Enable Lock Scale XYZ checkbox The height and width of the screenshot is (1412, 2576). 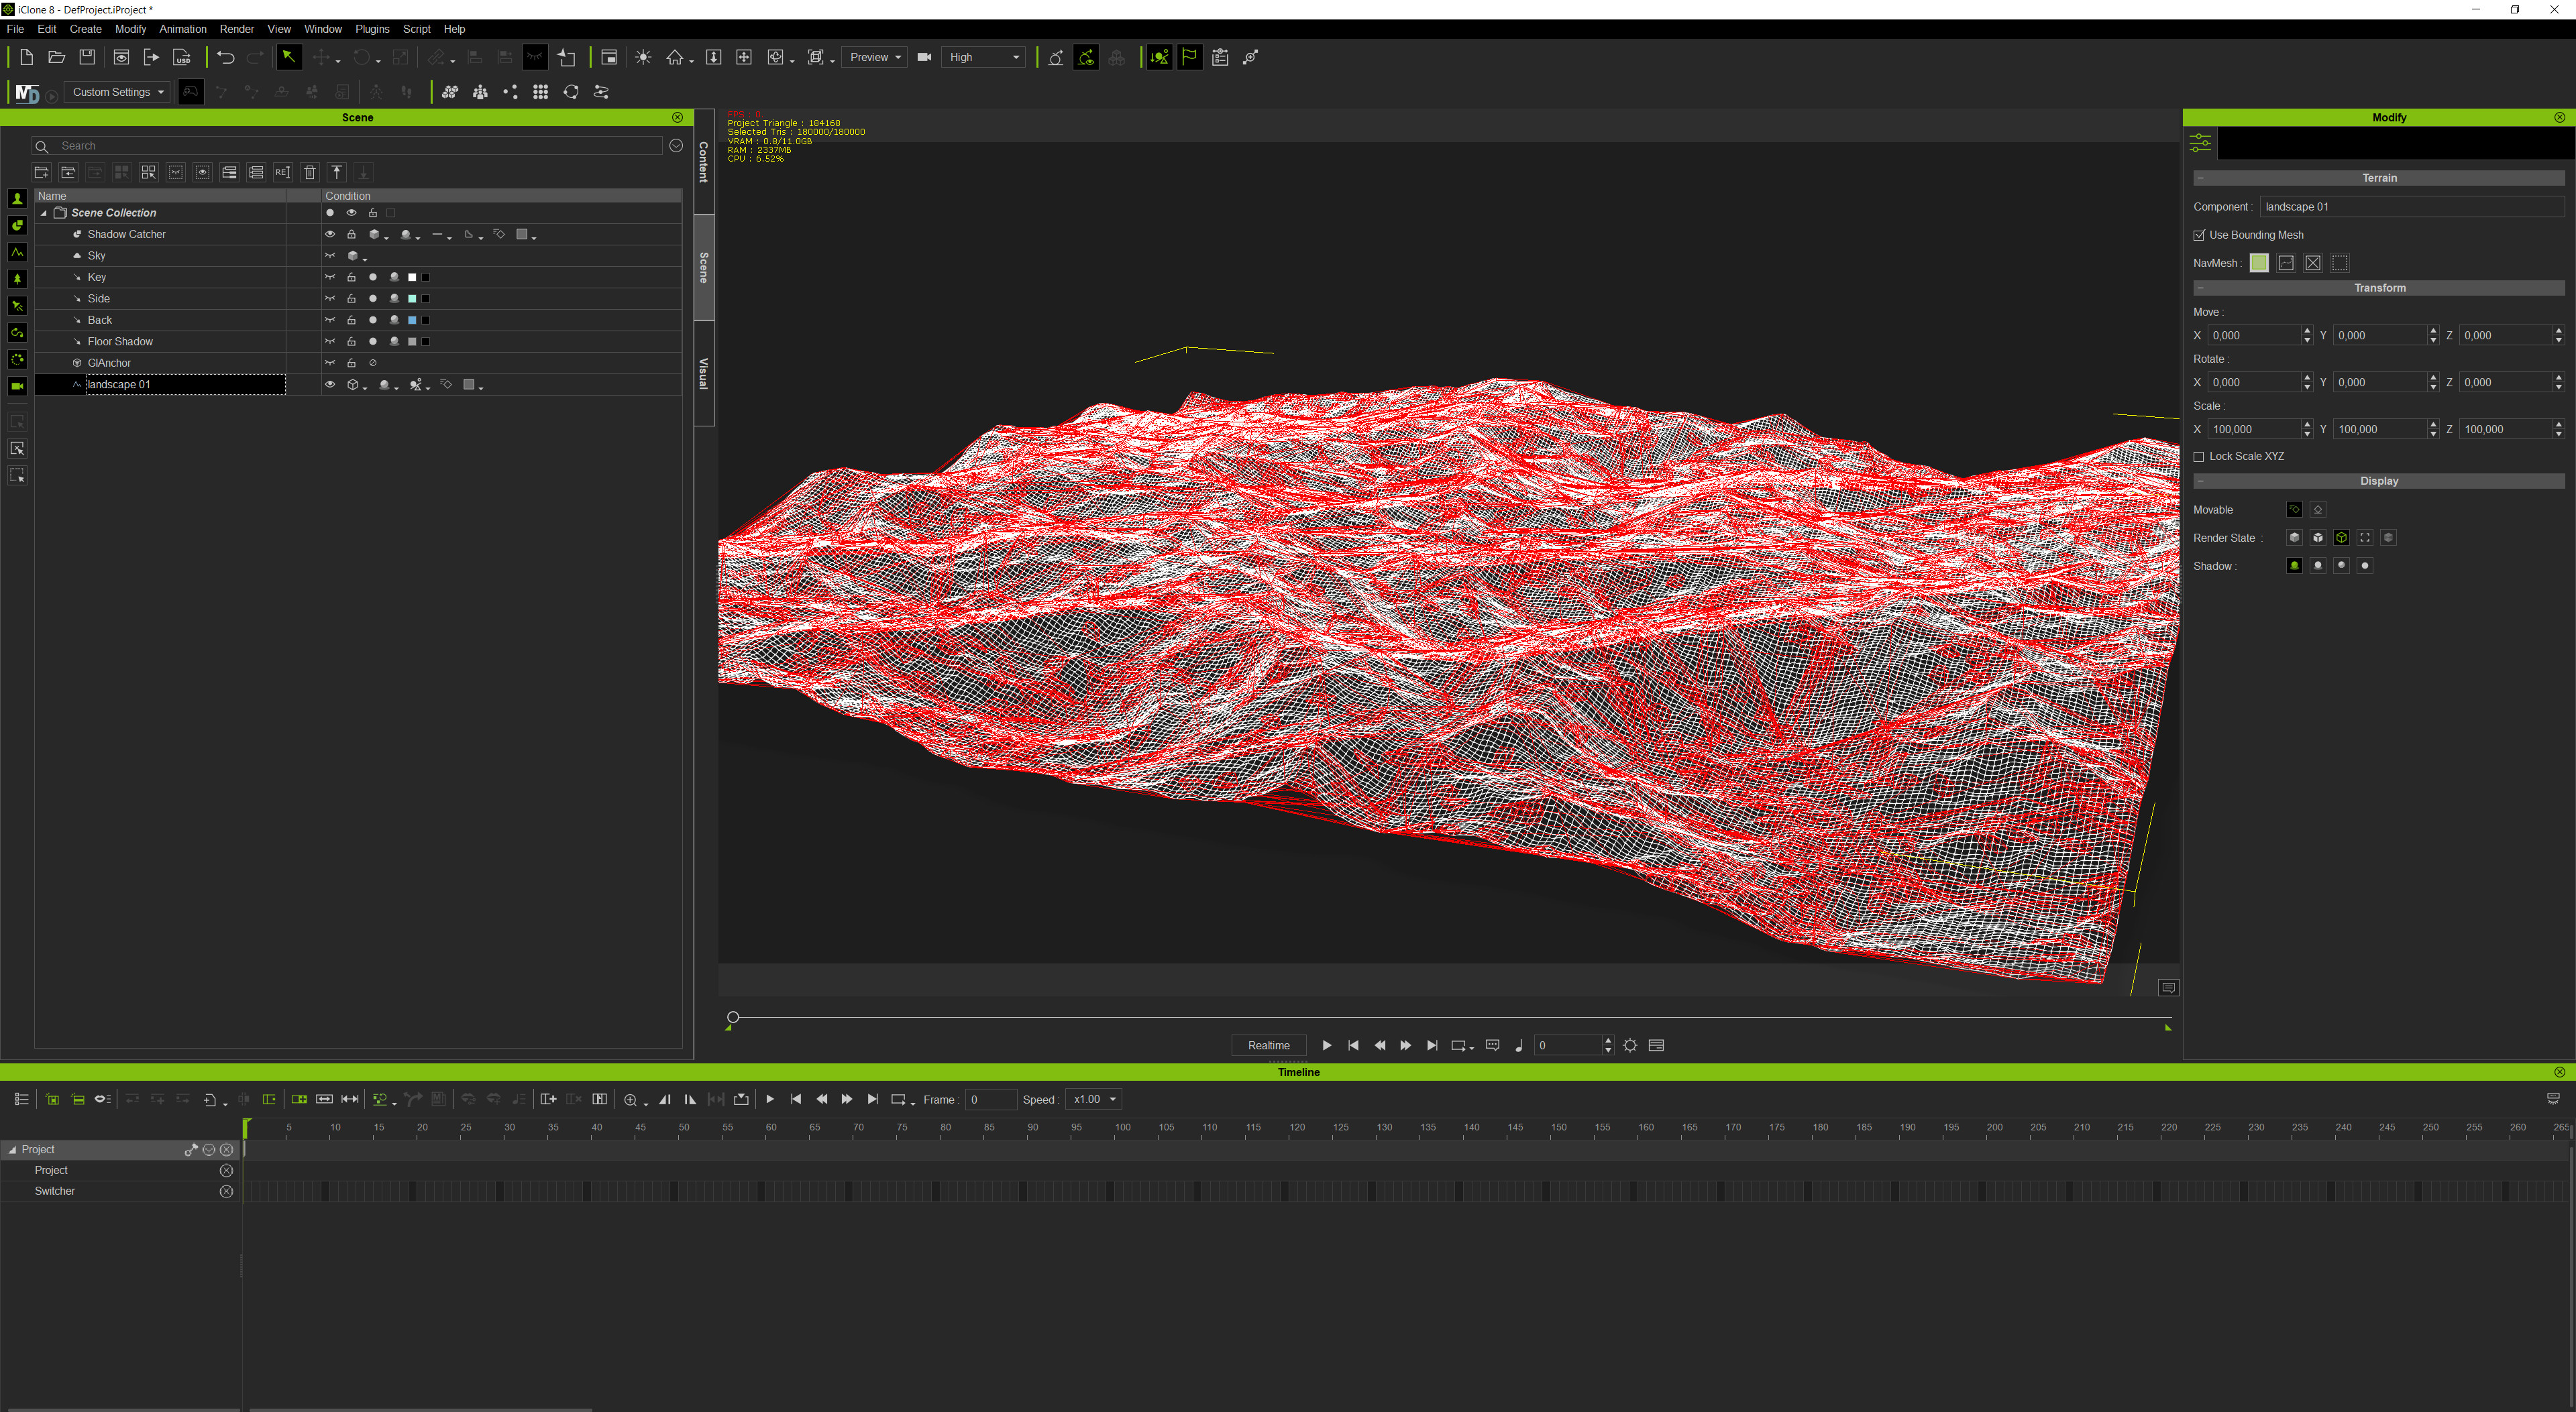(x=2199, y=457)
